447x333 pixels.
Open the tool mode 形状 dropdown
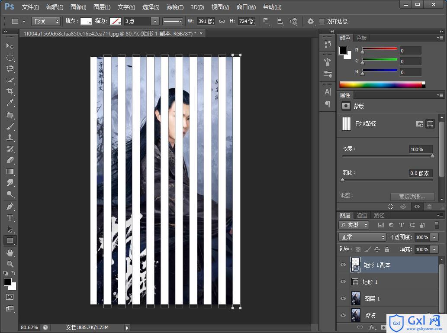tap(45, 21)
